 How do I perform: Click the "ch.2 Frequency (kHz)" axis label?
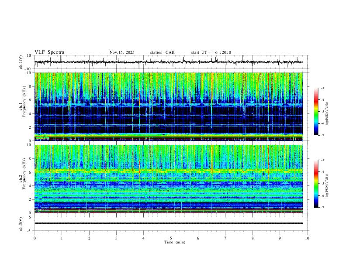point(23,174)
